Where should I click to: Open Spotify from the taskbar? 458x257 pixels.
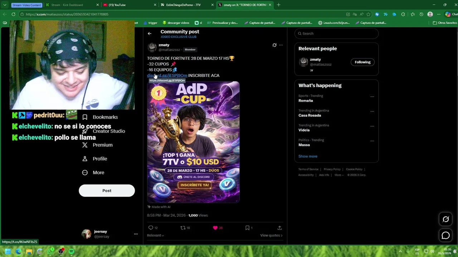coord(71,251)
